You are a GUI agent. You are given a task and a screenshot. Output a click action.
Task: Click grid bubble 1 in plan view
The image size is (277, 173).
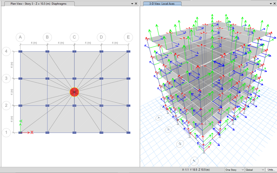6,132
